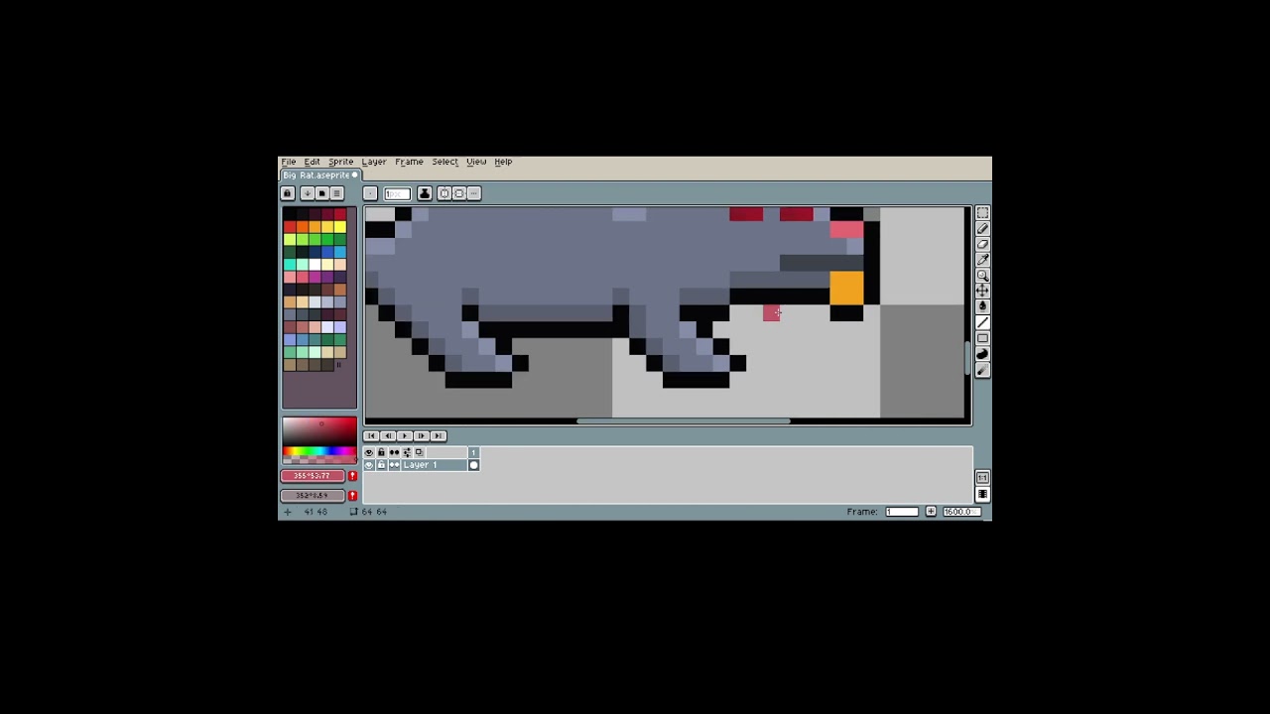
Task: Open the palette options menu button
Action: coord(337,193)
